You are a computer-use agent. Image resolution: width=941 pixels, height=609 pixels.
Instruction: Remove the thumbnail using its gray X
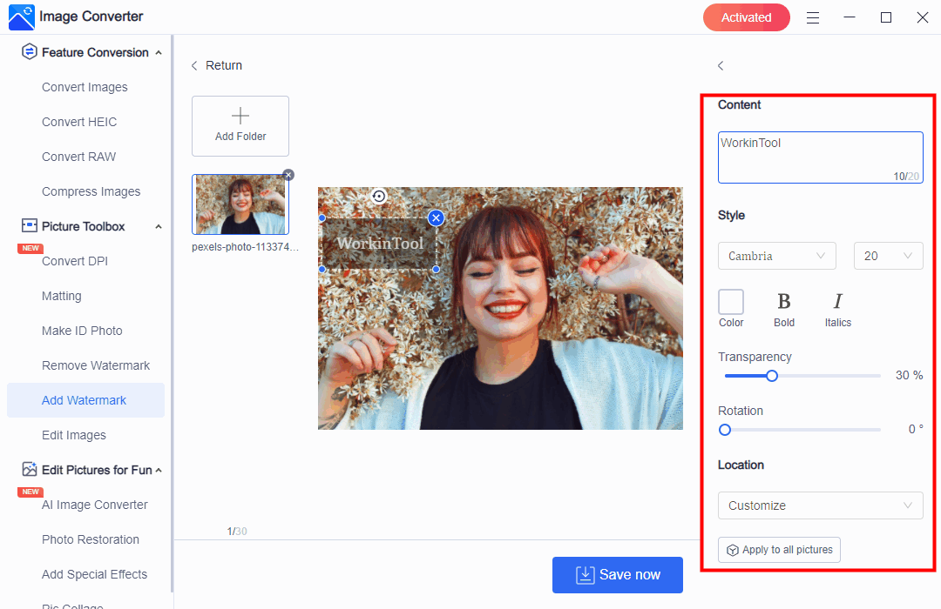point(288,175)
